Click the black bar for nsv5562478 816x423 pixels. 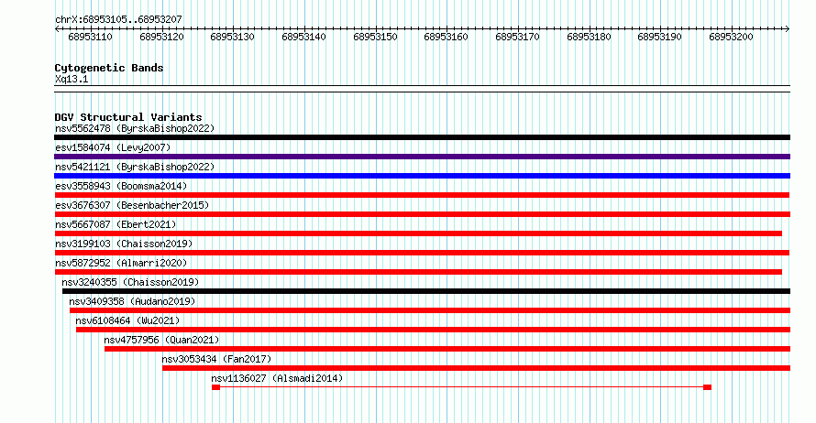point(422,137)
